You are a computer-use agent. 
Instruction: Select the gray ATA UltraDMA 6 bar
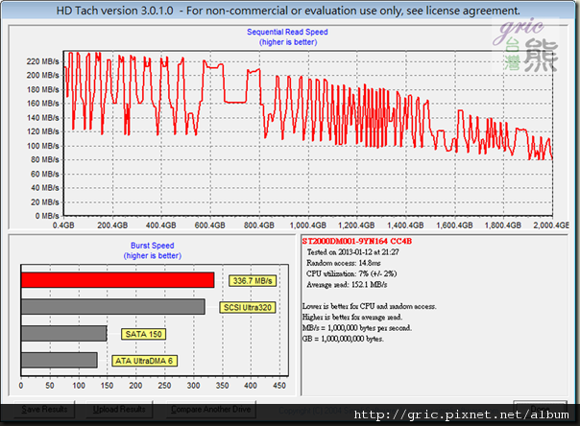59,360
